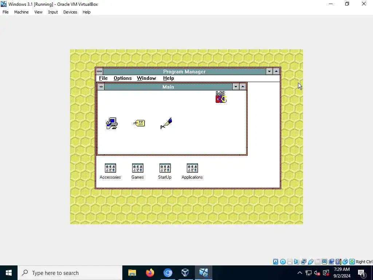Open the PIF Editor icon

pyautogui.click(x=139, y=123)
